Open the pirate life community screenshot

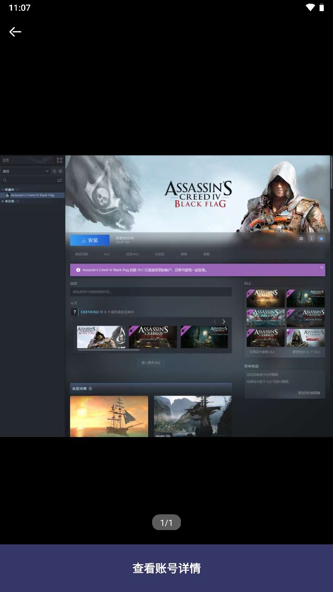click(193, 416)
